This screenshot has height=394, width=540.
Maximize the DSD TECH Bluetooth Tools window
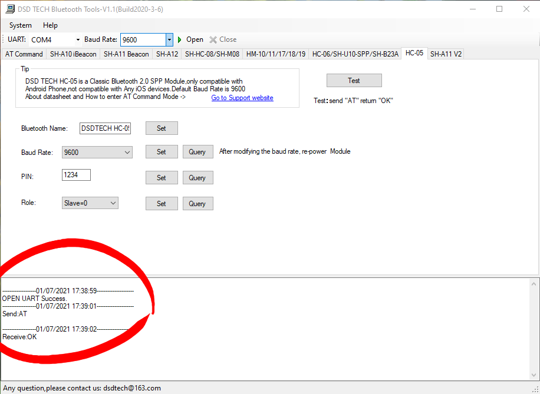coord(499,9)
